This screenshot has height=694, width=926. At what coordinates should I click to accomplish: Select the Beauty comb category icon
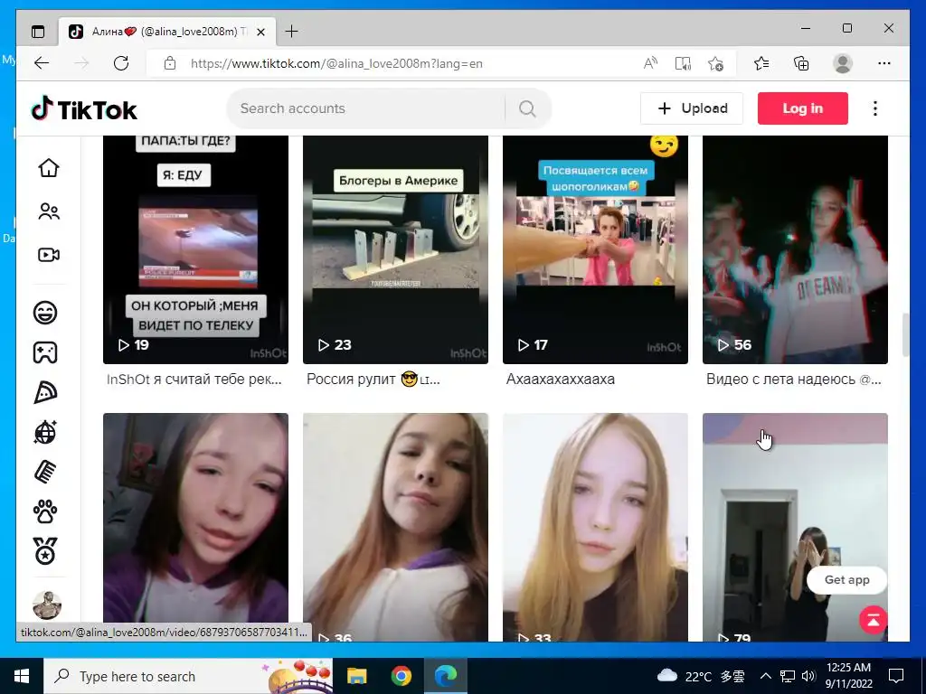pos(45,472)
